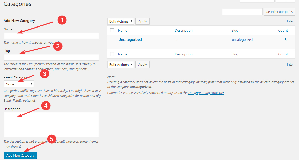This screenshot has height=160, width=299.
Task: Open the category to tag converter link
Action: 206,93
